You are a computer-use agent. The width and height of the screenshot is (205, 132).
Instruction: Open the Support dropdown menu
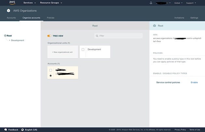(191, 3)
